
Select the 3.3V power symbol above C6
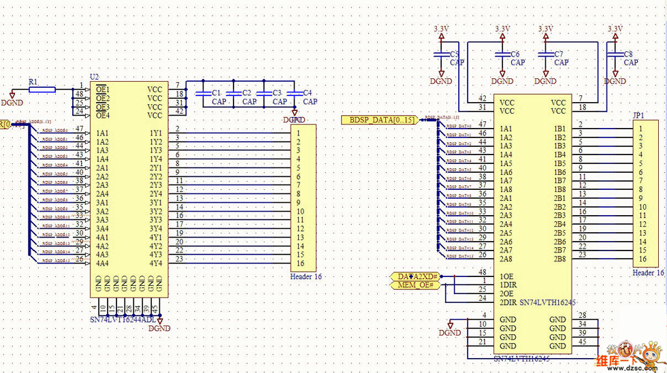pyautogui.click(x=502, y=30)
